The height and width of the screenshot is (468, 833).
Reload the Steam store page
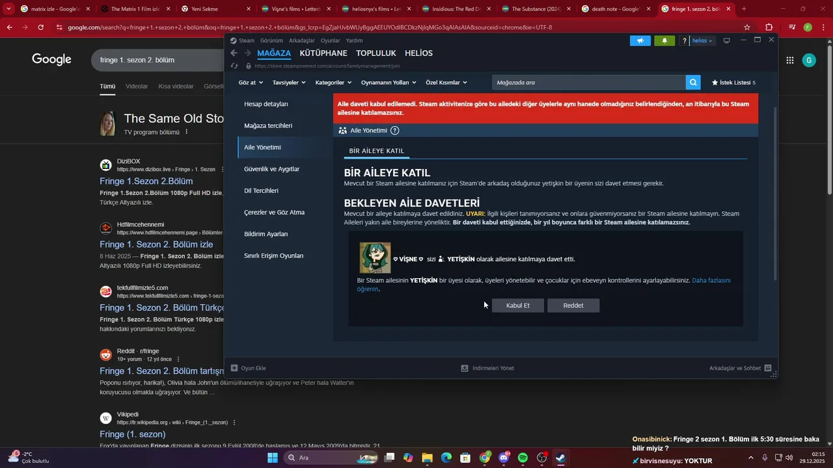tap(234, 66)
